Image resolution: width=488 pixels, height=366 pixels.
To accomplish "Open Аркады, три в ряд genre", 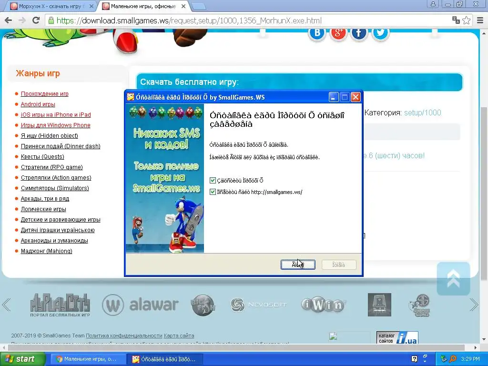I will coord(45,199).
